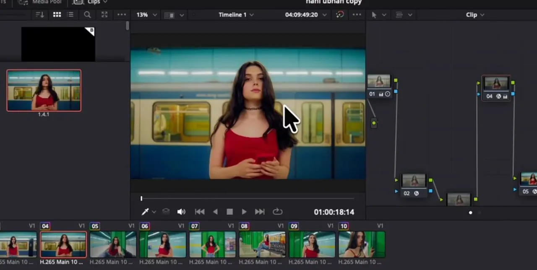Select node 02 in the node graph
This screenshot has height=270, width=537.
pyautogui.click(x=414, y=185)
